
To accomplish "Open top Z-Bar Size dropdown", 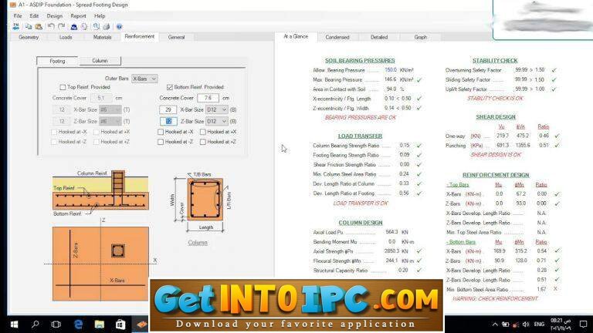I will pos(110,121).
